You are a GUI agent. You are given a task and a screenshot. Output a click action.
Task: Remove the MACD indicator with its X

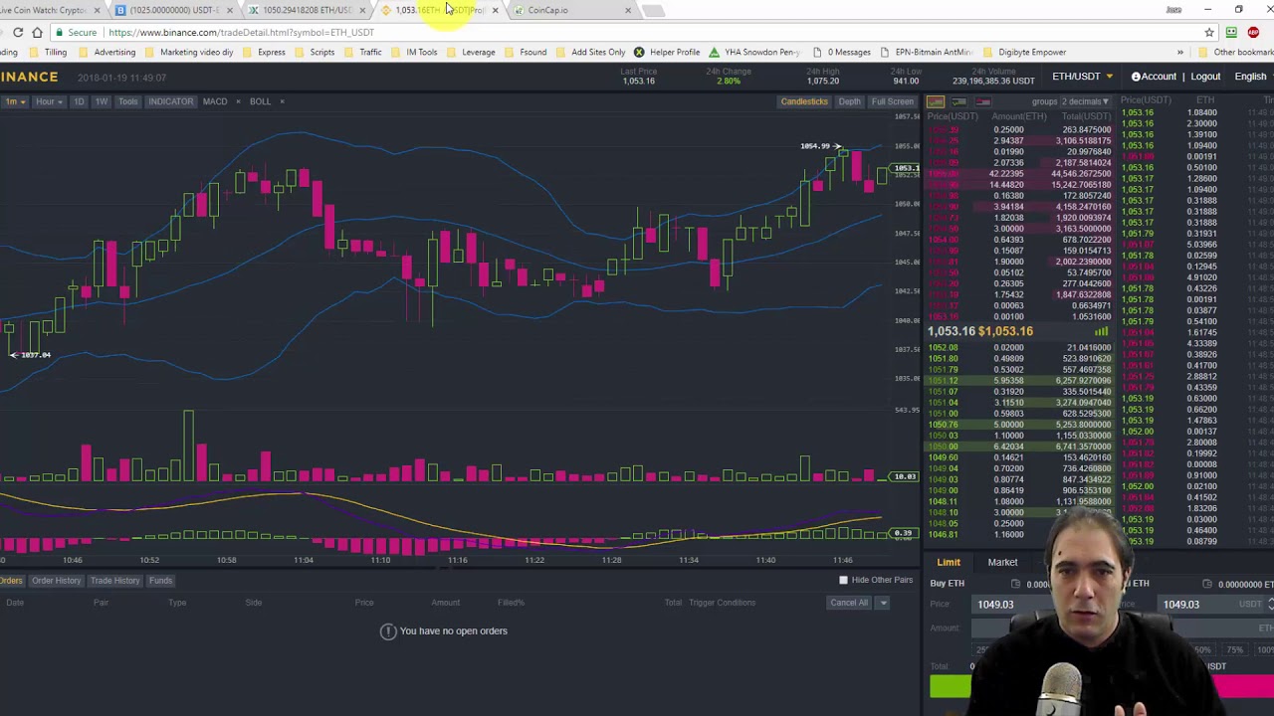click(x=238, y=101)
